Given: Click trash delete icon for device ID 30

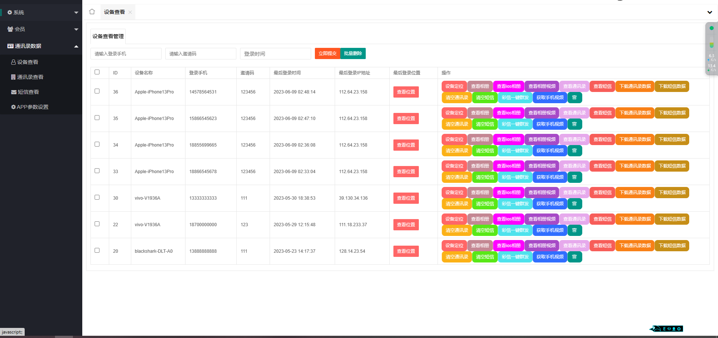Looking at the screenshot, I should (x=575, y=204).
